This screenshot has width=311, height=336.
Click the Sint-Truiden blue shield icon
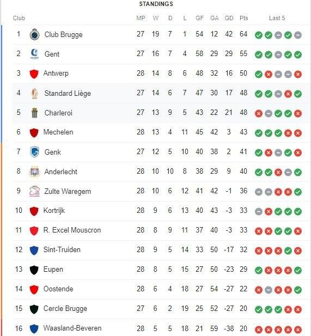click(34, 251)
